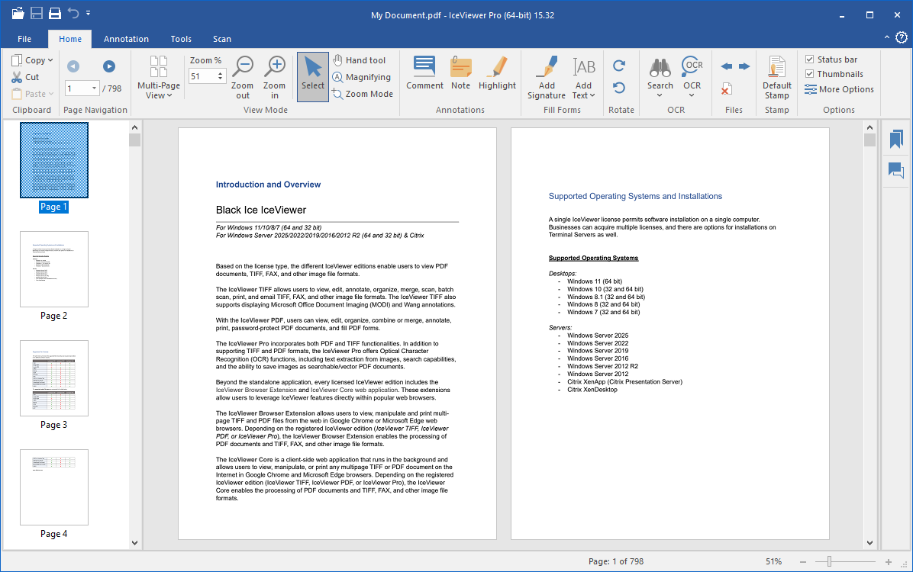Click the delete file red X icon
Screen dimensions: 913x572
[726, 89]
